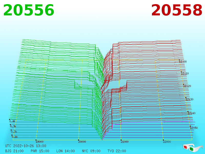The image size is (205, 154).
Task: Click the 12:00 time axis marker
Action: point(183,62)
